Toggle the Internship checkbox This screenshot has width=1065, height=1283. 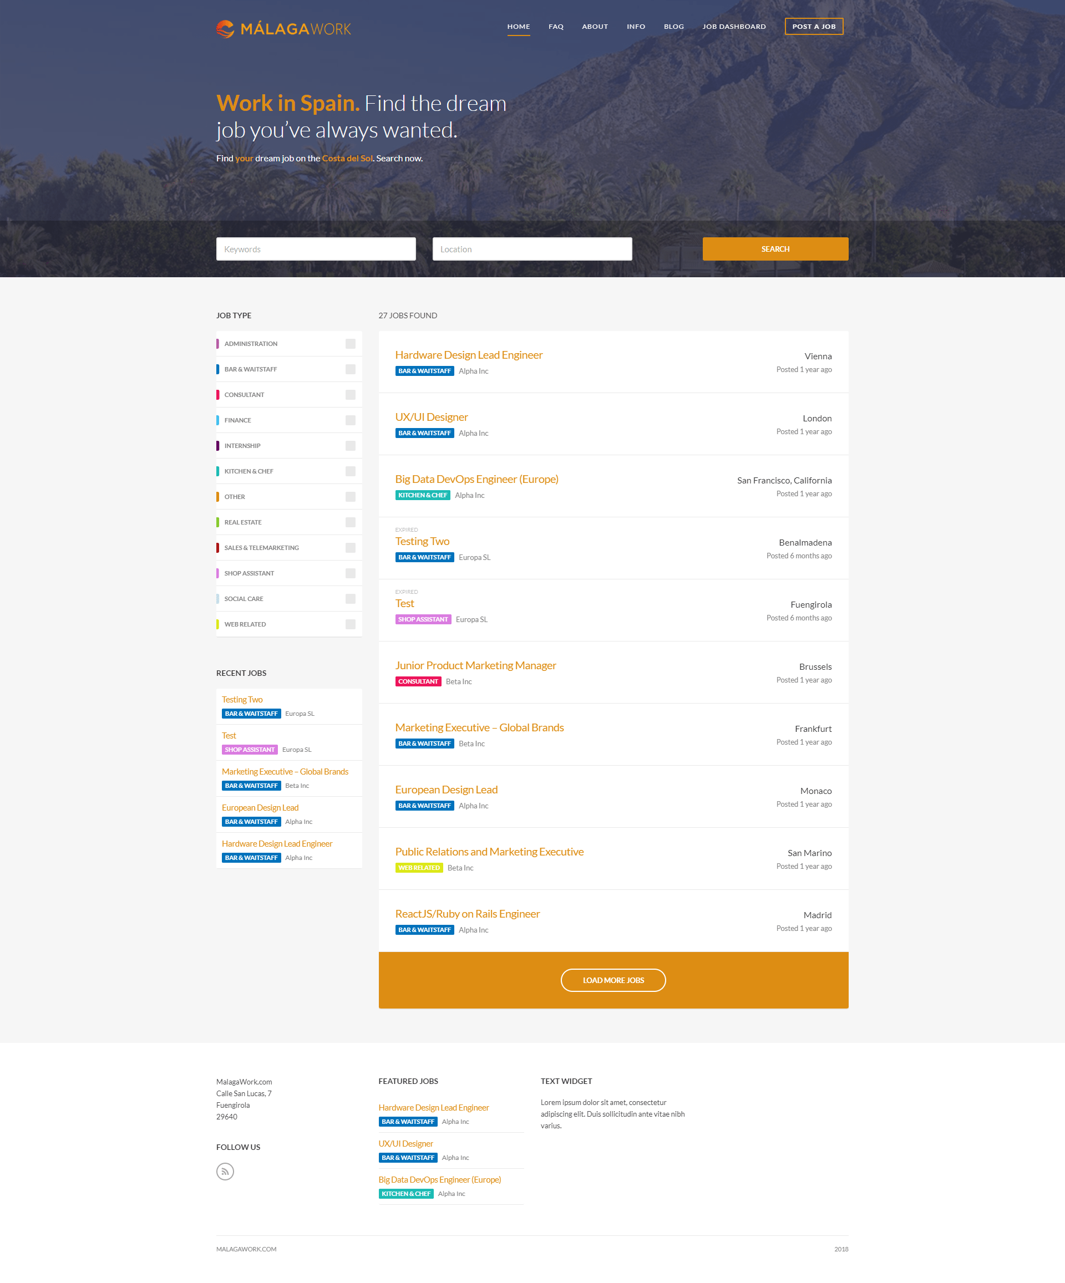click(x=351, y=446)
